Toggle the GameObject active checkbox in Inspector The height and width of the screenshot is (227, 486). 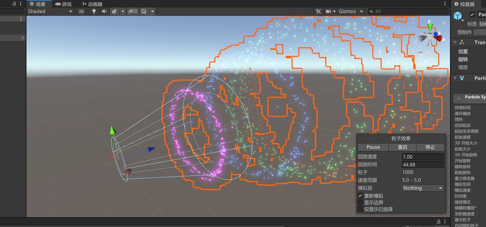pos(472,15)
